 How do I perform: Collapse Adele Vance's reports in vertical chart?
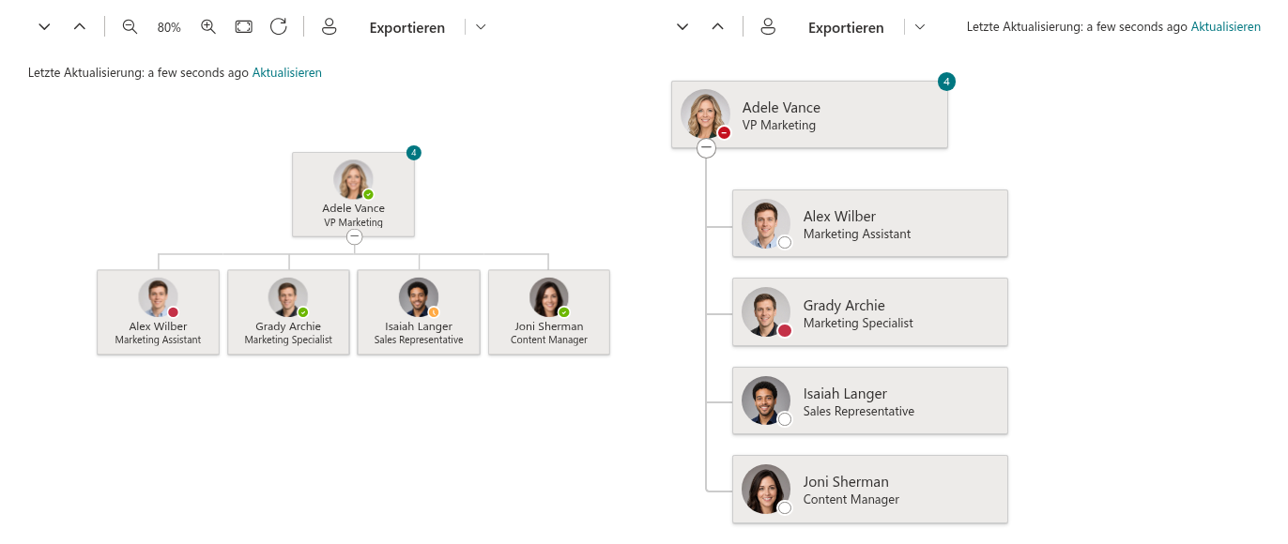click(x=706, y=148)
